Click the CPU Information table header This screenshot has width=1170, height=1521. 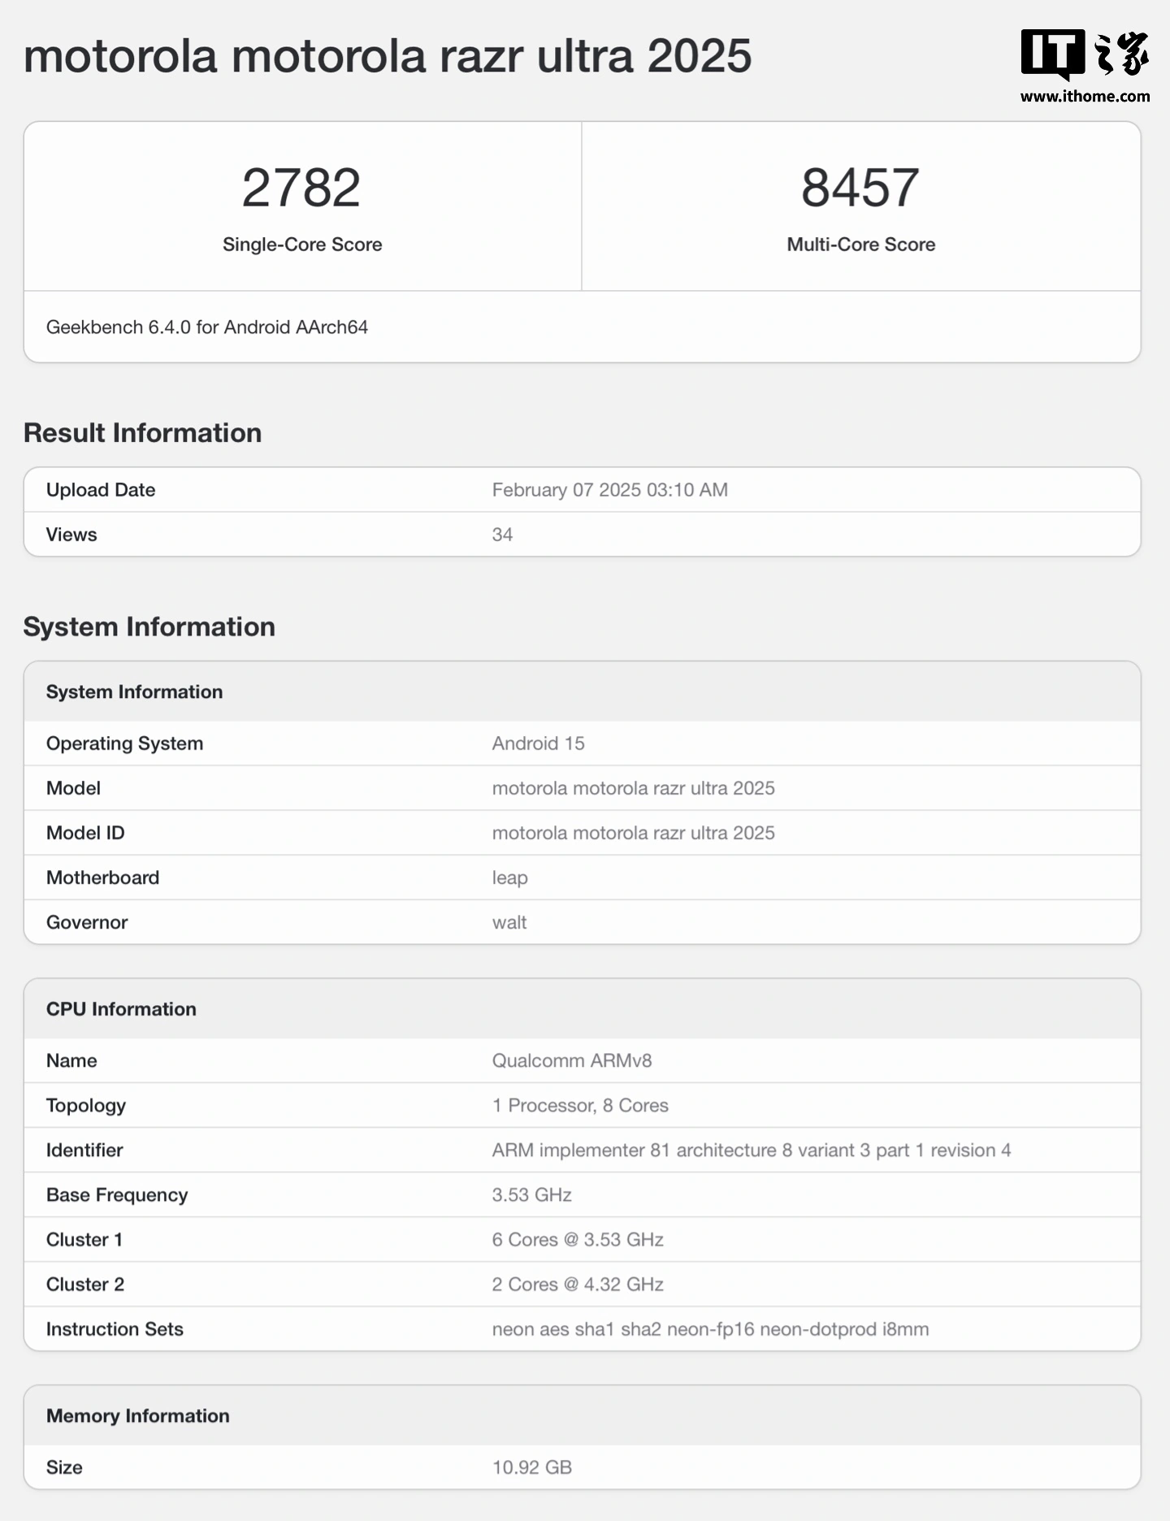(121, 1009)
